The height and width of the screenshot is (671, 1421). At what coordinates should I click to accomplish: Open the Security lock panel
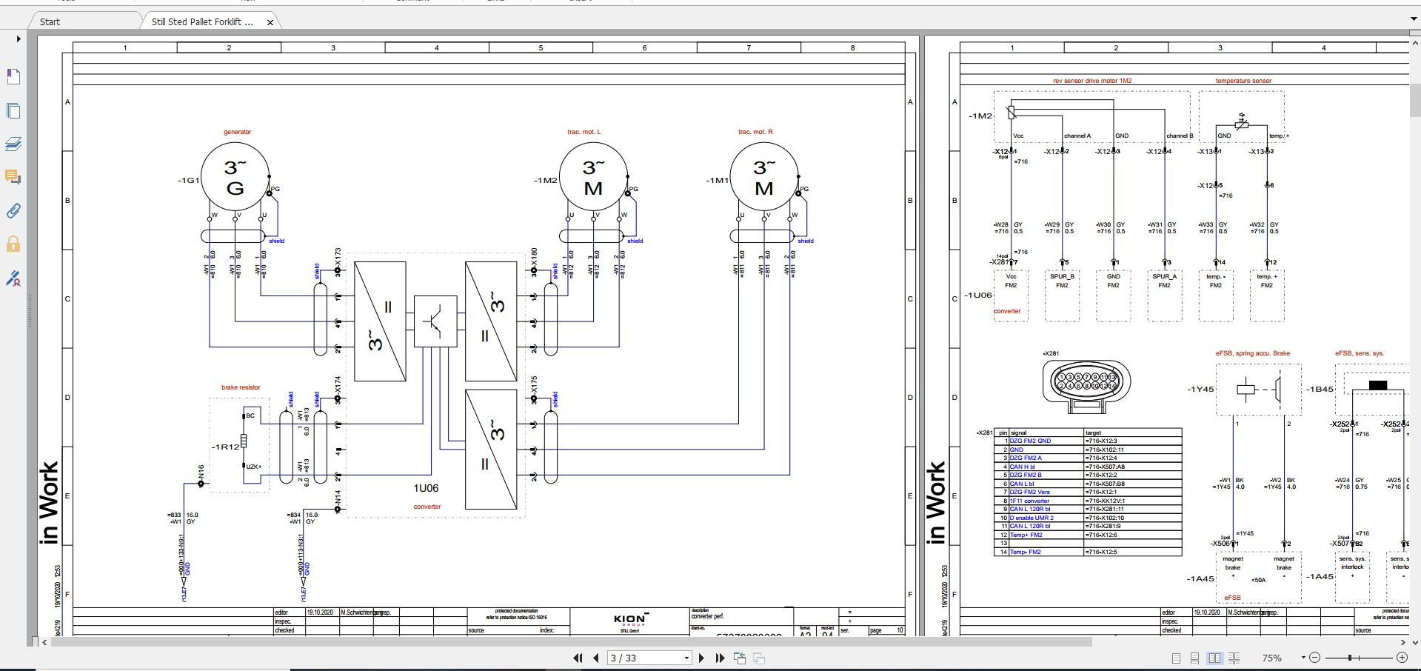click(13, 244)
